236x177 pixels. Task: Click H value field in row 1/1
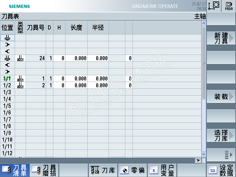click(59, 78)
